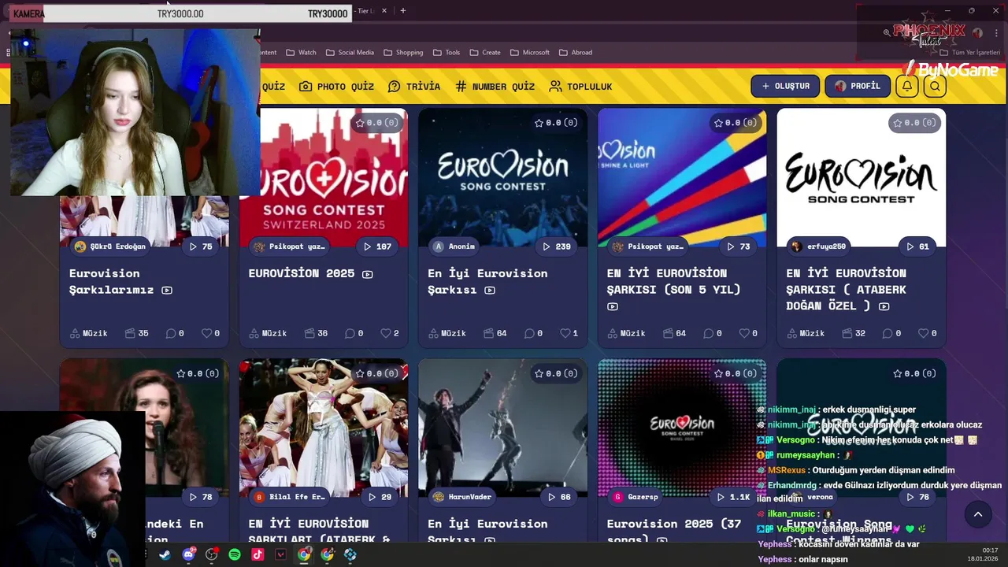Close the Tier List browser tab
This screenshot has width=1008, height=567.
[384, 11]
